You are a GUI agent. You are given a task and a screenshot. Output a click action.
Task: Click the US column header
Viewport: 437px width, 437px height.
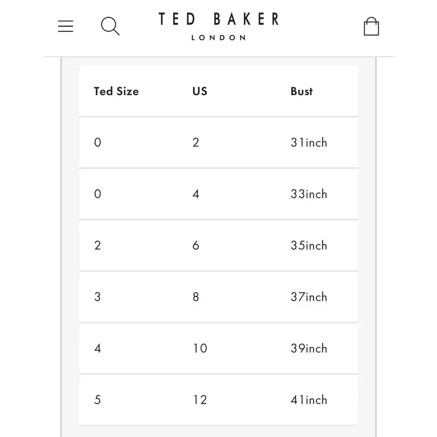click(x=200, y=91)
